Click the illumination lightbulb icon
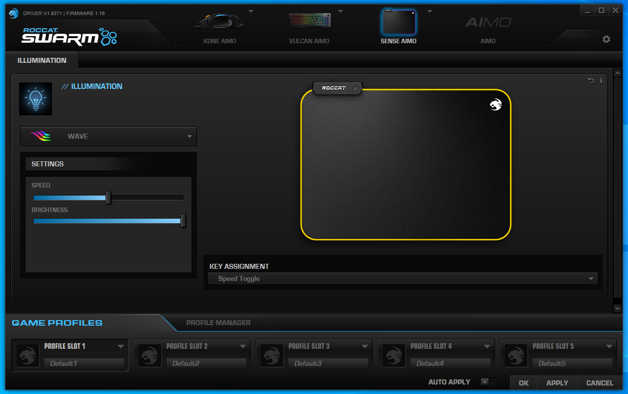The width and height of the screenshot is (628, 394). click(36, 98)
